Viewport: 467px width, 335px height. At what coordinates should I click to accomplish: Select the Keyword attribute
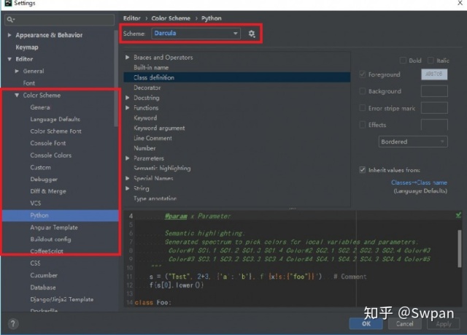tap(145, 118)
